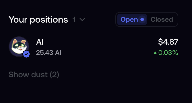
Task: Click the 25.43 AI token balance
Action: tap(48, 53)
